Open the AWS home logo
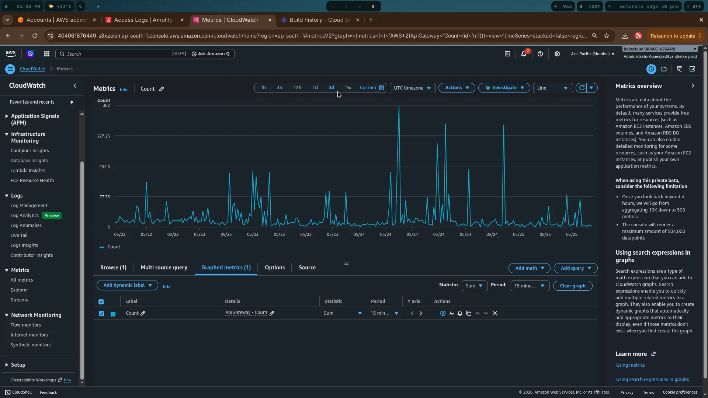 tap(11, 54)
